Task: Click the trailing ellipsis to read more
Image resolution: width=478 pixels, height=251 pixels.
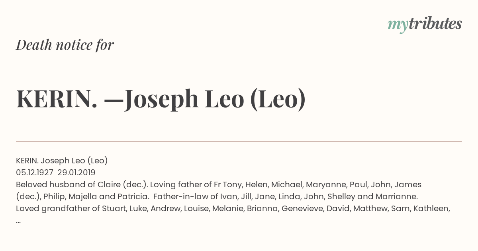Action: tap(18, 220)
